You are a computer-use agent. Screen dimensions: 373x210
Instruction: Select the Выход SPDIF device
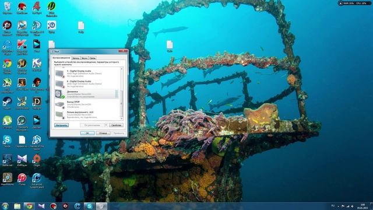point(87,104)
